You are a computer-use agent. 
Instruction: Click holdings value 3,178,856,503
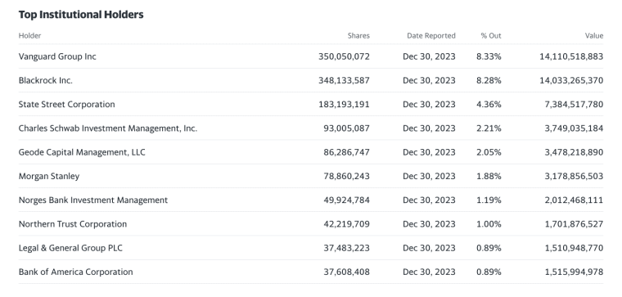tap(574, 176)
